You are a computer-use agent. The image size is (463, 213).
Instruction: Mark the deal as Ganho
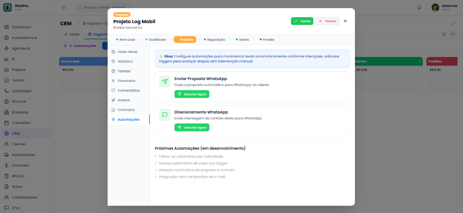click(x=302, y=21)
